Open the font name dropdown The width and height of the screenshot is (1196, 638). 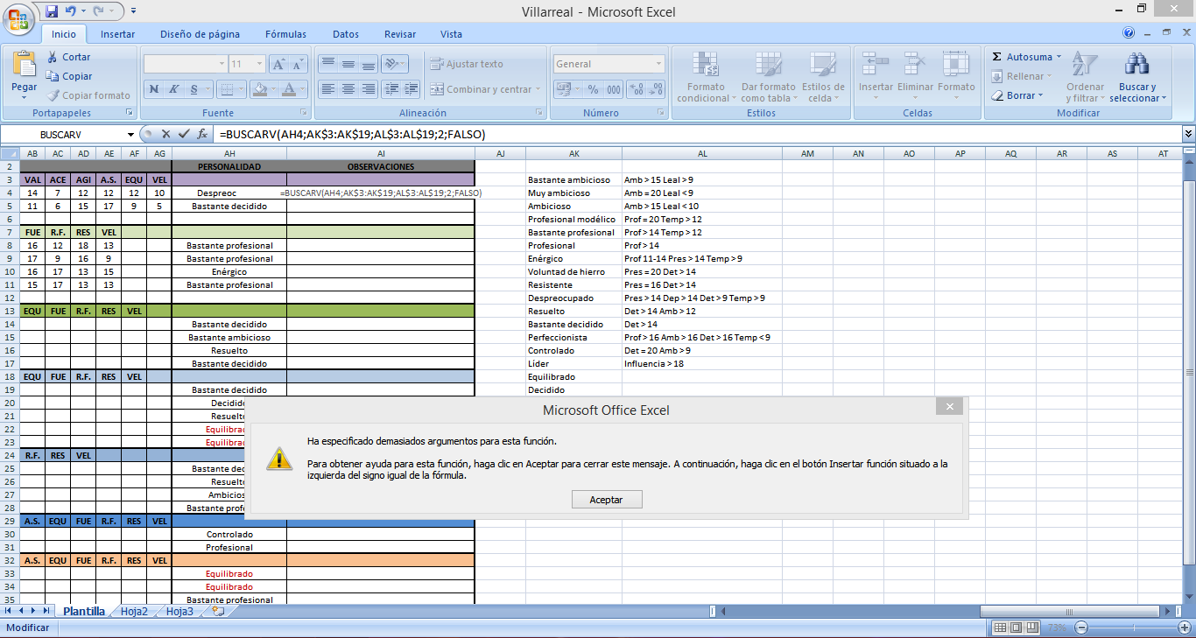point(222,64)
